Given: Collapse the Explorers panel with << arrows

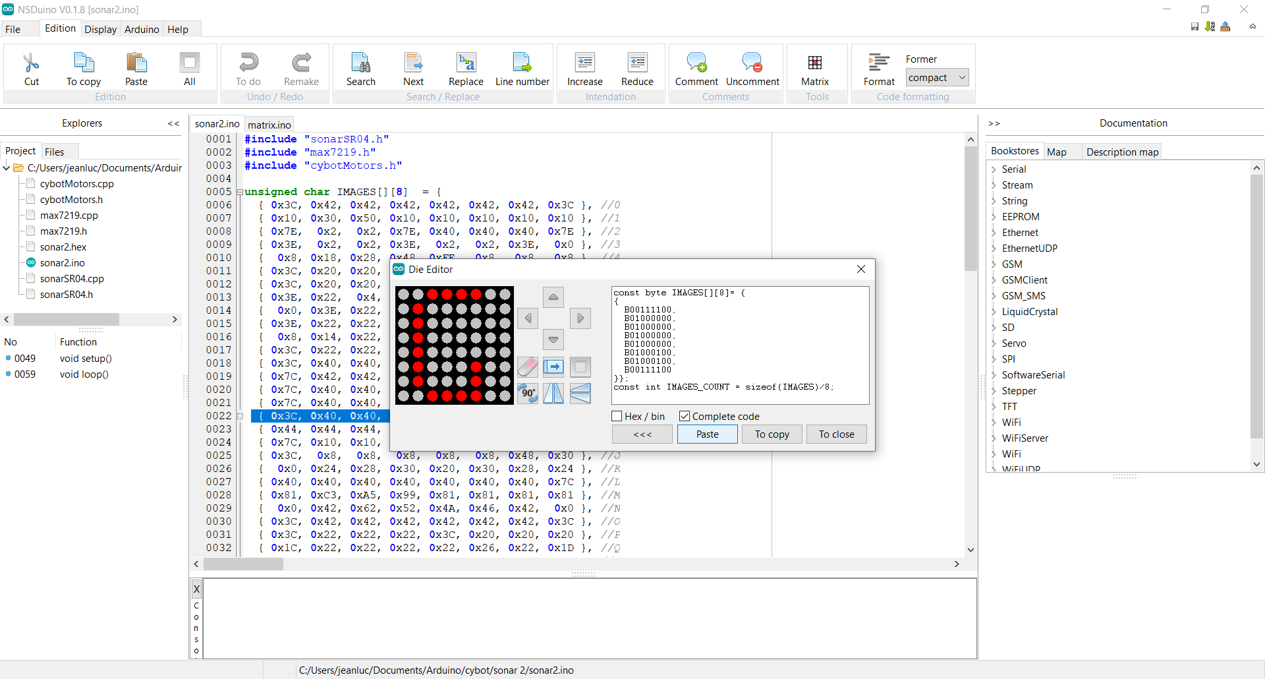Looking at the screenshot, I should click(173, 123).
